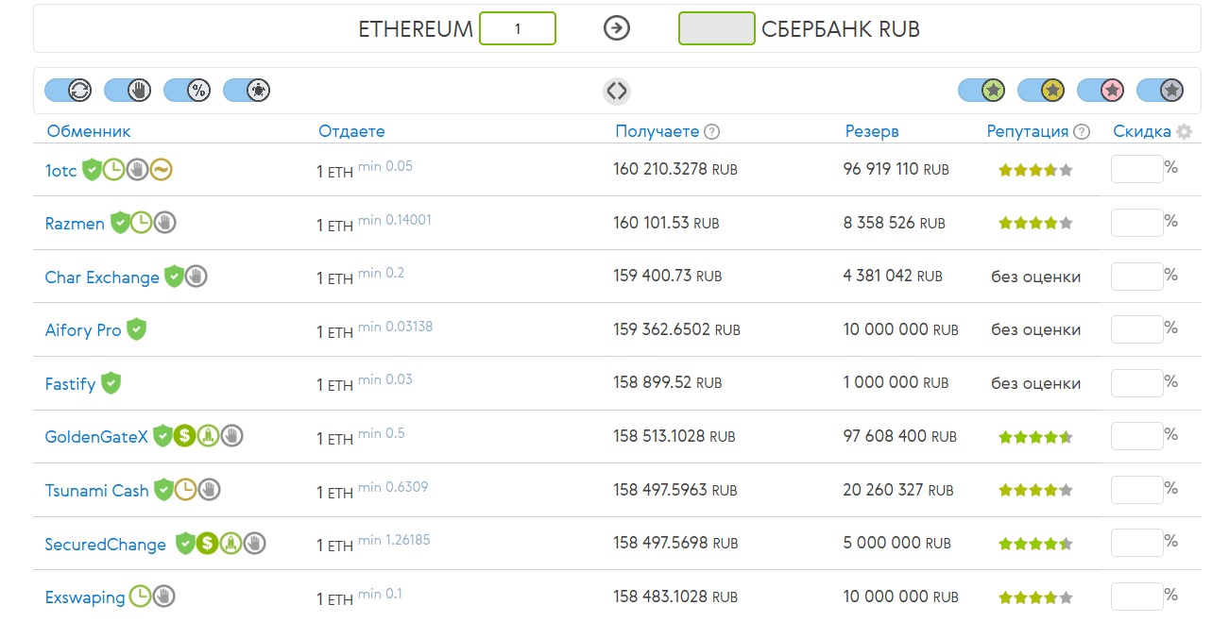Screen dimensions: 1229x622
Task: Click the dollar icon beside SecuredChange
Action: [x=208, y=544]
